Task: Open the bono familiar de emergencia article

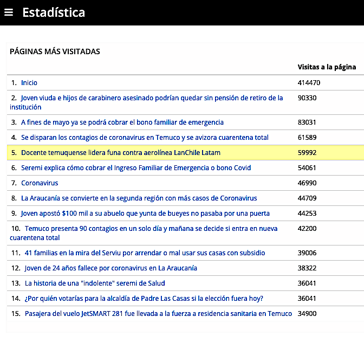Action: [122, 122]
